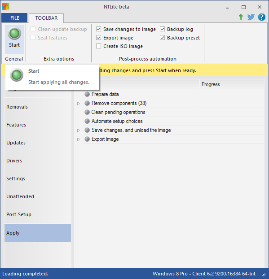
Task: Click status circle beside Prepare data
Action: coord(87,94)
